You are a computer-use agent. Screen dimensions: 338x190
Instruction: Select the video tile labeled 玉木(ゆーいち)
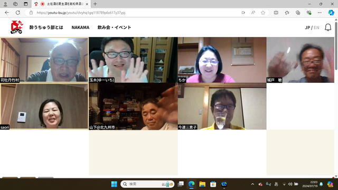click(133, 60)
